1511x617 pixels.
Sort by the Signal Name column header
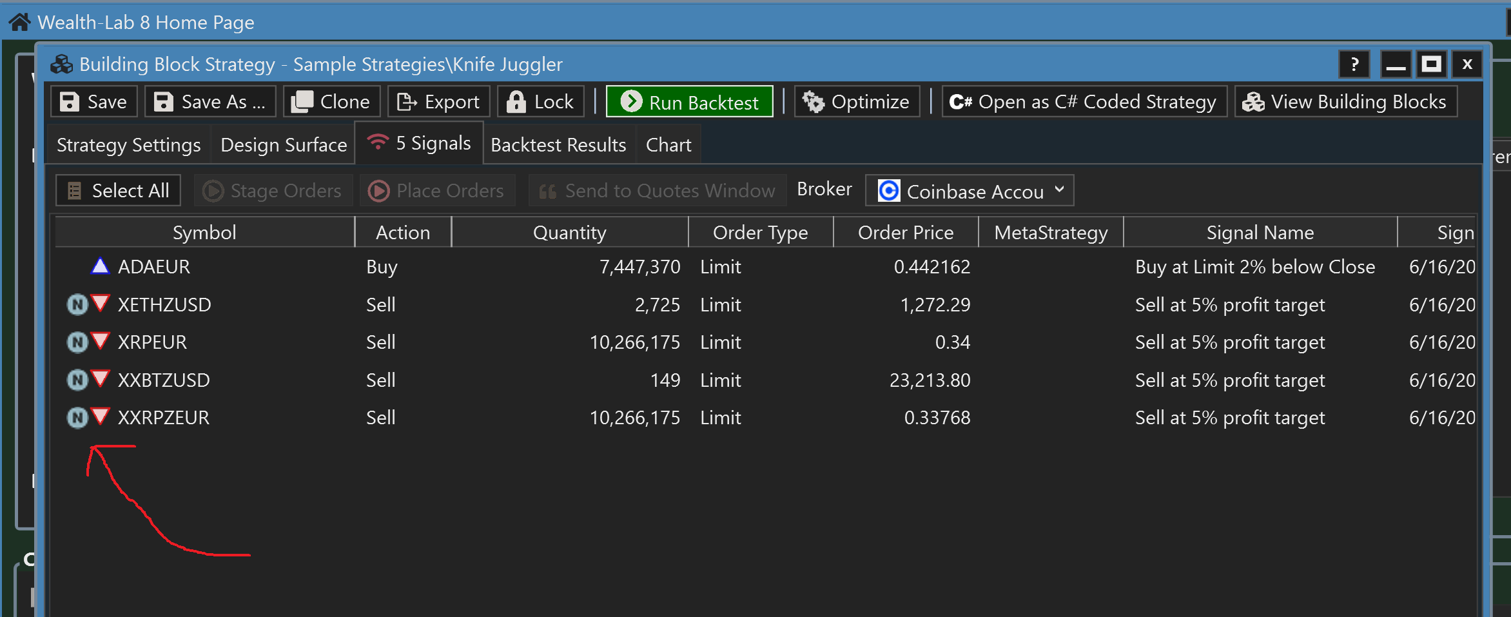pos(1260,232)
